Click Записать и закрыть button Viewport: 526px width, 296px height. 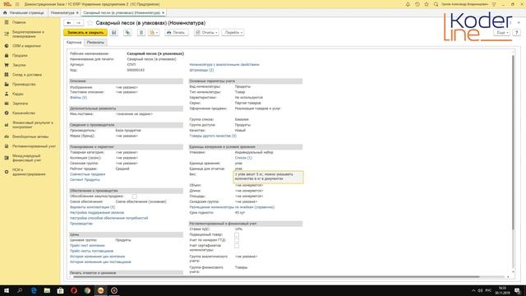tap(85, 33)
